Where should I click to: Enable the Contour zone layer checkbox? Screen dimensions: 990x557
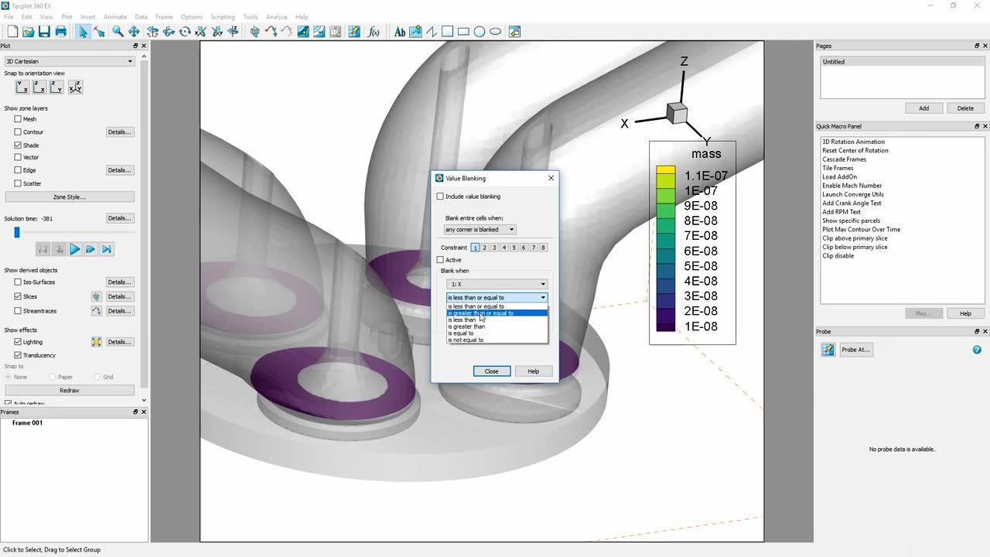[18, 132]
